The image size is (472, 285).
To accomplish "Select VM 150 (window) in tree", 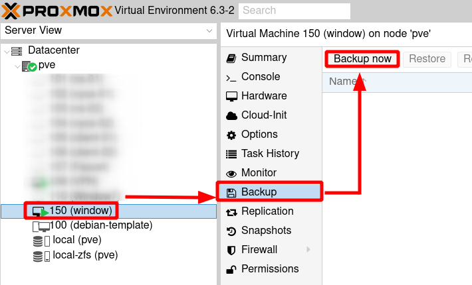I will coord(80,211).
